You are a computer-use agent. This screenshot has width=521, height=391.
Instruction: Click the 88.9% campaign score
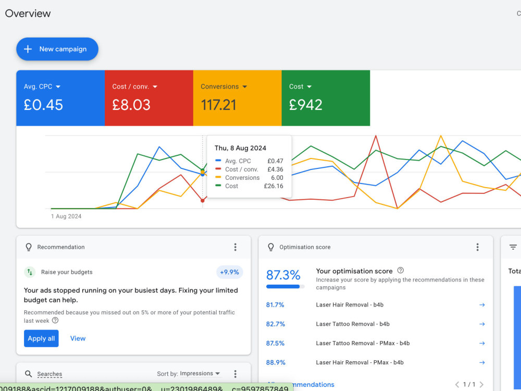(276, 363)
